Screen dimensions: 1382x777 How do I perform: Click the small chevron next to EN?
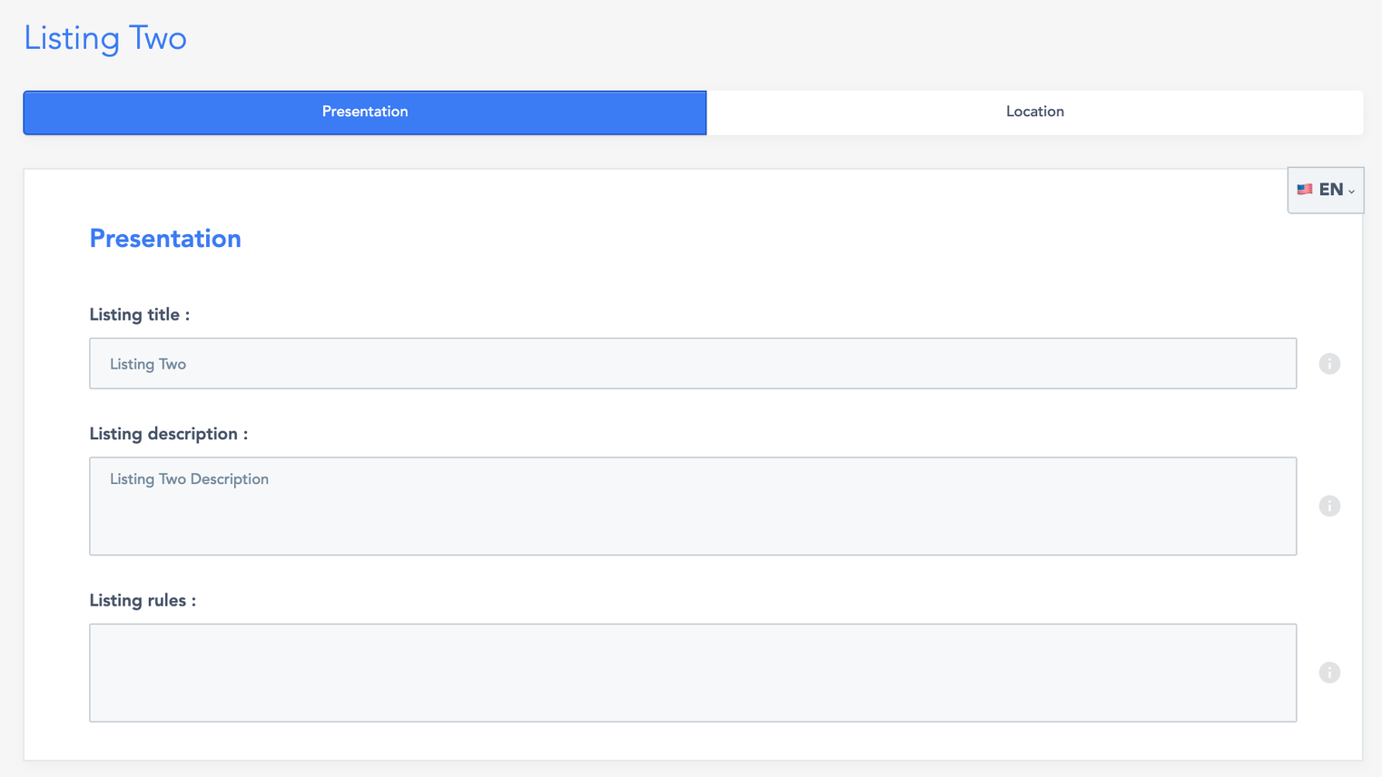pos(1352,192)
